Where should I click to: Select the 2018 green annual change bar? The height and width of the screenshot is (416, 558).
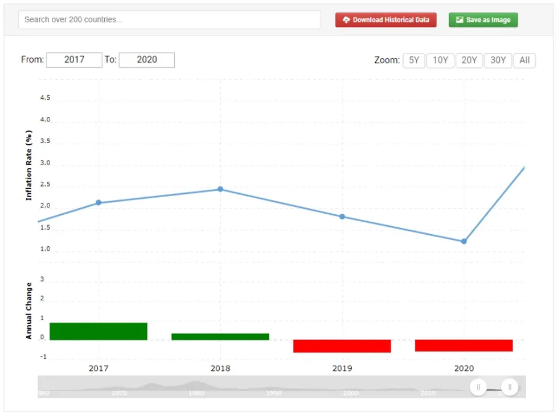[x=220, y=337]
